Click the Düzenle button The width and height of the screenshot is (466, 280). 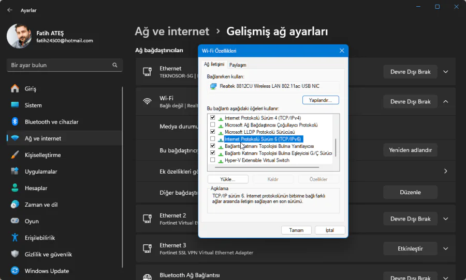click(410, 192)
